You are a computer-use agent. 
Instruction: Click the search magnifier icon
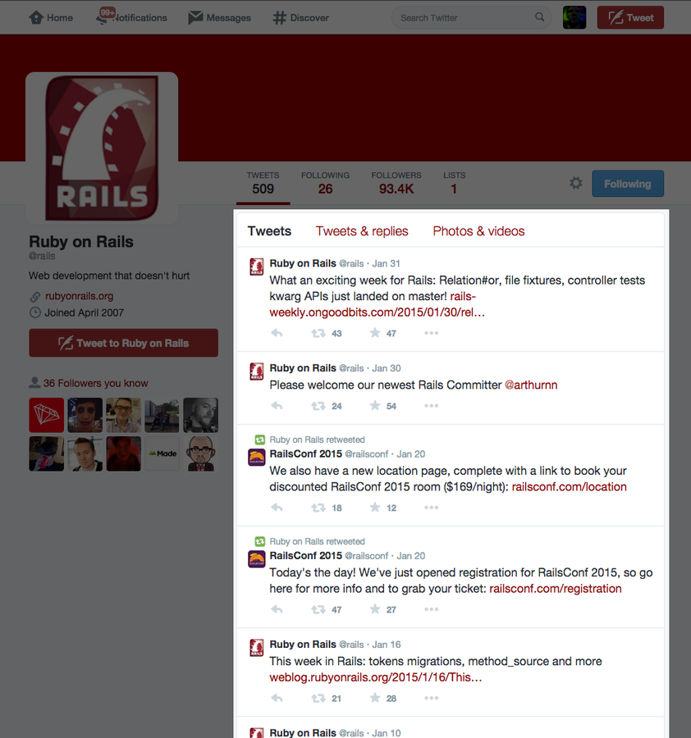pos(540,17)
